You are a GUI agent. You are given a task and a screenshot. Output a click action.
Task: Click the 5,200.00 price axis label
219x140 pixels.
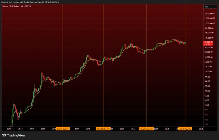click(x=208, y=62)
